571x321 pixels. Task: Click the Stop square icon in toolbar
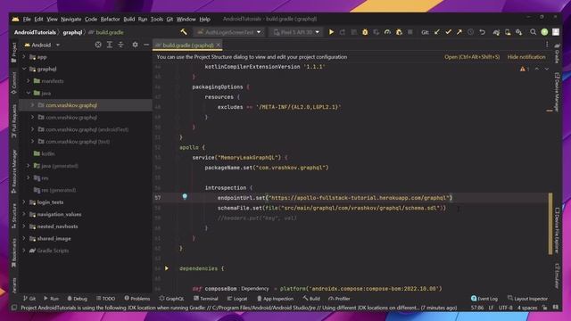pos(410,32)
